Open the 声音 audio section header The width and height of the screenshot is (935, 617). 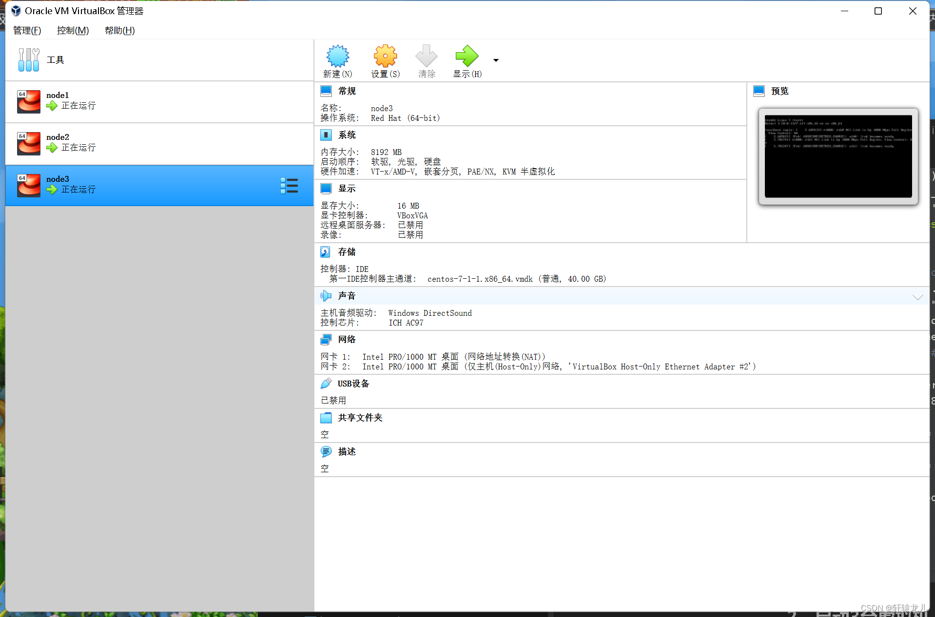[347, 296]
